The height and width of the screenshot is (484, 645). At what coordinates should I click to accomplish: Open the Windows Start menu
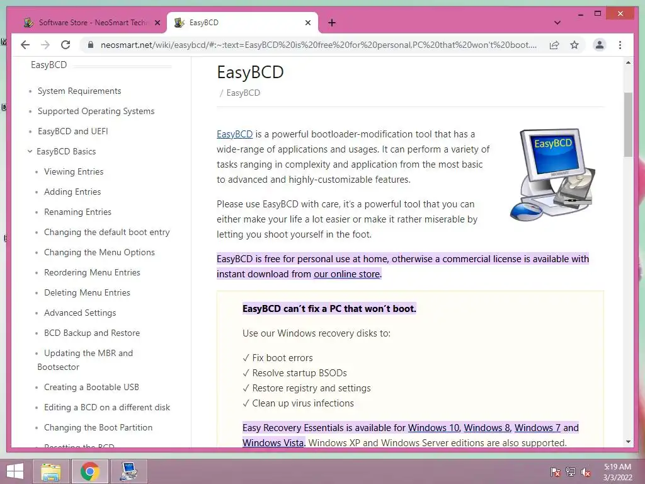point(15,471)
